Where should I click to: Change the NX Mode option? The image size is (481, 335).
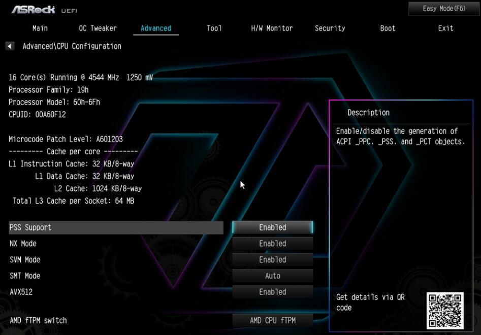pyautogui.click(x=272, y=243)
